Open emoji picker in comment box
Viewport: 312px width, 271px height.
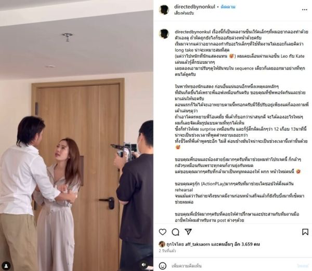[x=163, y=266]
